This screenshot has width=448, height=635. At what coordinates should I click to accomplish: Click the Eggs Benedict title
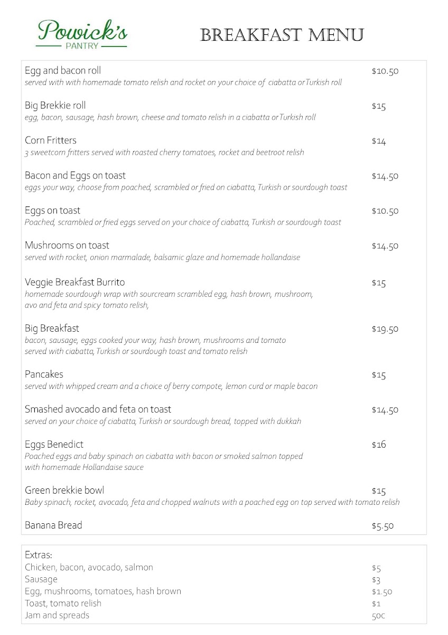pos(54,444)
